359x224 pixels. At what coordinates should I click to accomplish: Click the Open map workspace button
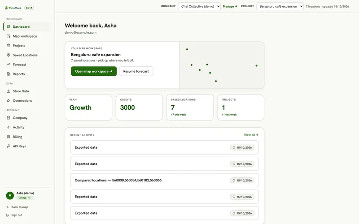[94, 71]
